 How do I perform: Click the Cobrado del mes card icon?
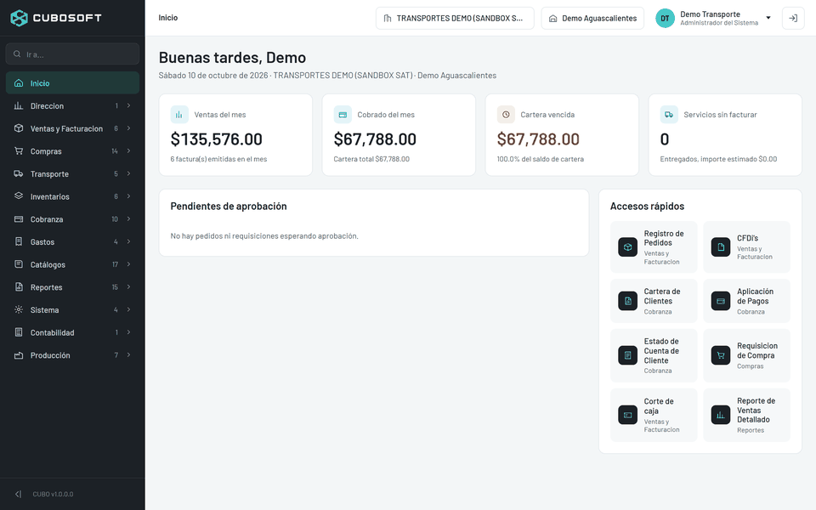click(x=343, y=115)
